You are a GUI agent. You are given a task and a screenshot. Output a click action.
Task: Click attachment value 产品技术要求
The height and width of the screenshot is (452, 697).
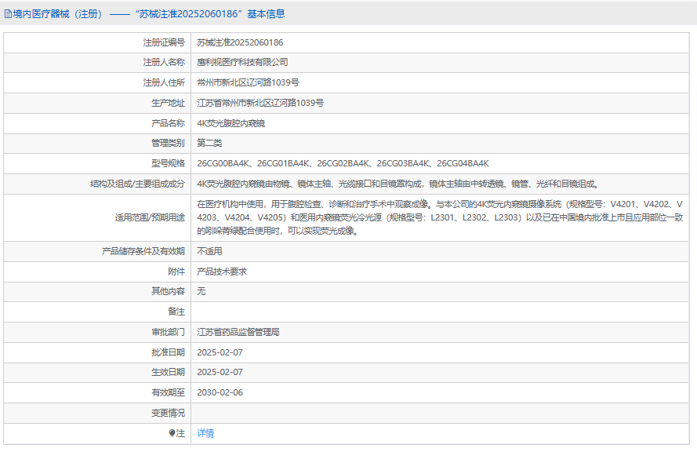click(222, 272)
